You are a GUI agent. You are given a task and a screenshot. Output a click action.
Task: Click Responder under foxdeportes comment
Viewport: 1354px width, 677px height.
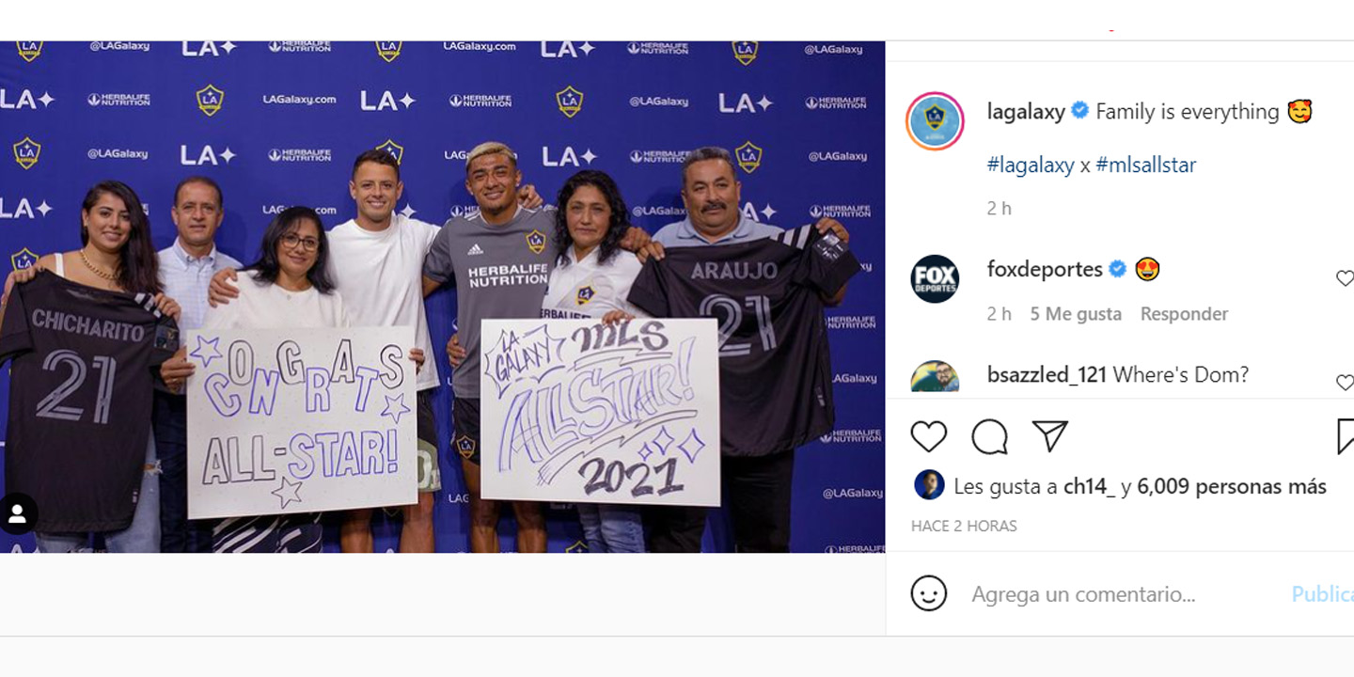click(1184, 314)
